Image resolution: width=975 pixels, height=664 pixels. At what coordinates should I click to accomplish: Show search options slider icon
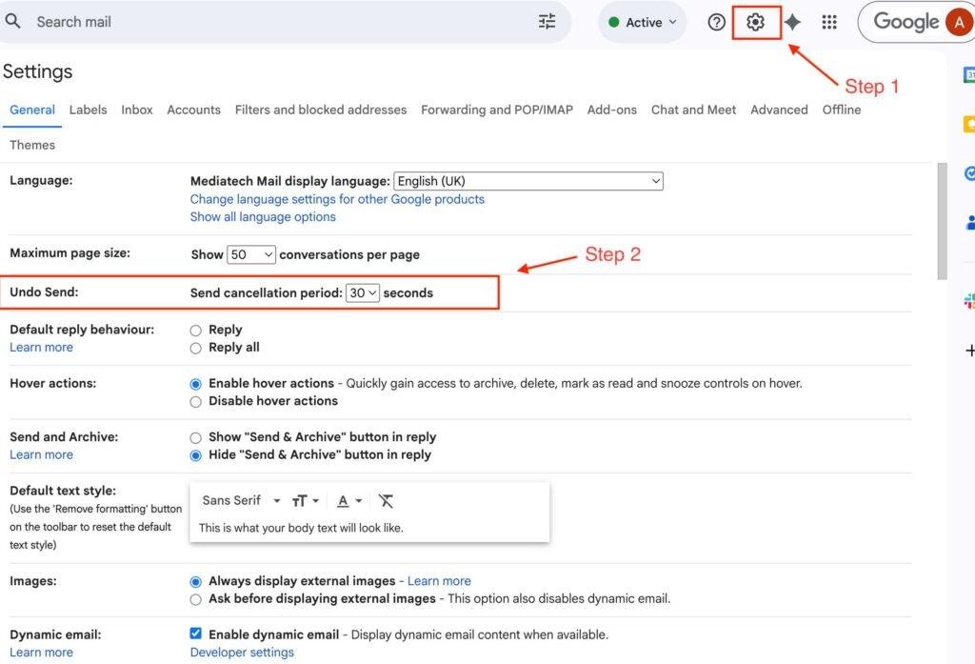pyautogui.click(x=547, y=21)
